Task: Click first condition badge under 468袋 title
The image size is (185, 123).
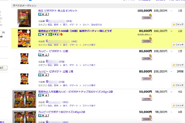Action: tap(43, 35)
